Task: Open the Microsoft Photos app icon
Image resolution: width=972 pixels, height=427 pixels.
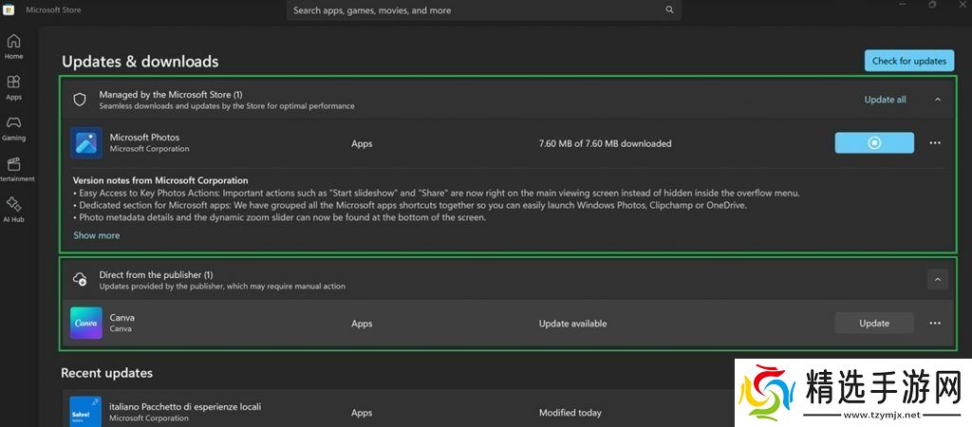Action: click(86, 143)
